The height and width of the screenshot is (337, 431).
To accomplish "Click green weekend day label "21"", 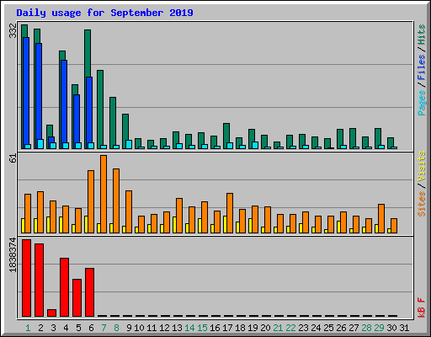I will tap(278, 328).
